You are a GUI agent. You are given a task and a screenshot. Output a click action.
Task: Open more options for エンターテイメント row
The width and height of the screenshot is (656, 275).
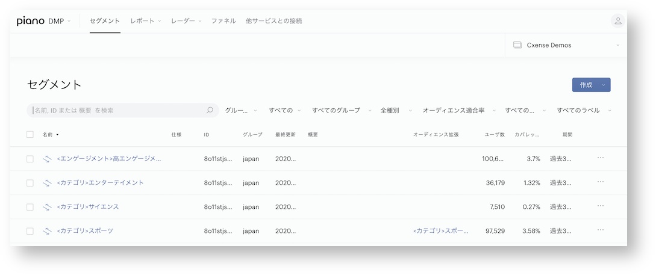601,182
